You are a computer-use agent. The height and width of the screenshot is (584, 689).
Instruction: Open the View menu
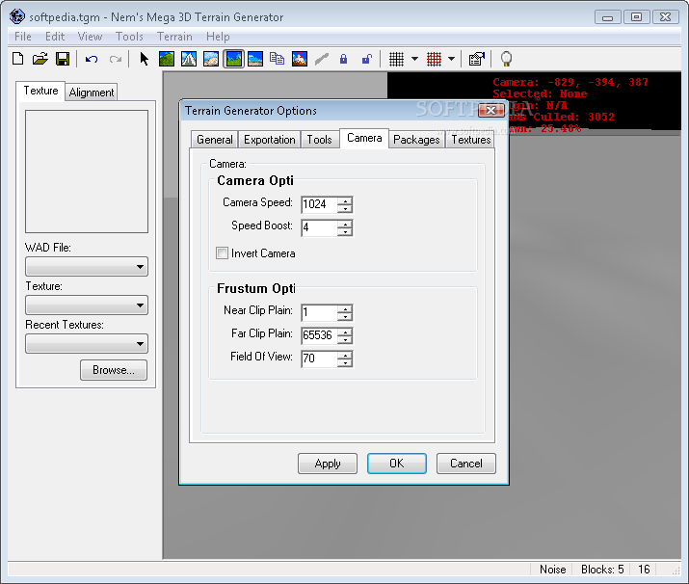[x=90, y=37]
